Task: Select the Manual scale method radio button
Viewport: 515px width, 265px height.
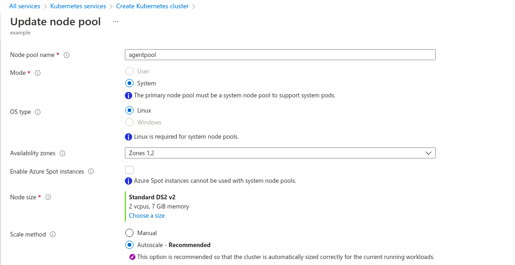Action: pos(129,233)
